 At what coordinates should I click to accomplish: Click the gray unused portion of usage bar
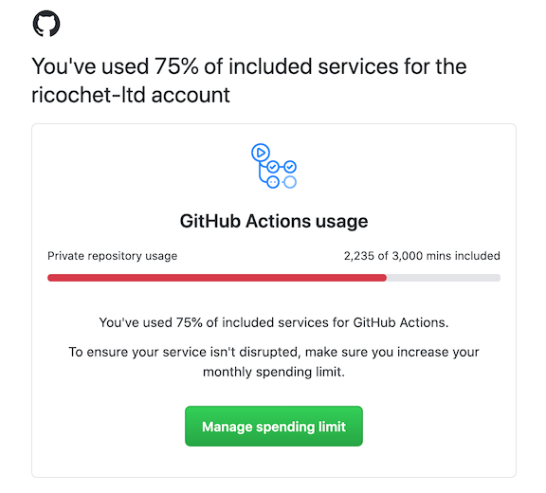pos(444,278)
